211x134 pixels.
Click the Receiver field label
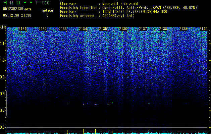(68, 12)
